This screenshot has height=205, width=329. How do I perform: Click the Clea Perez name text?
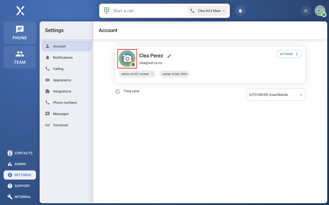[151, 56]
